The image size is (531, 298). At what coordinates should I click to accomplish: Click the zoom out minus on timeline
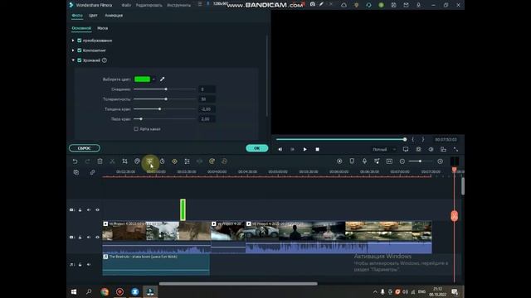point(402,161)
